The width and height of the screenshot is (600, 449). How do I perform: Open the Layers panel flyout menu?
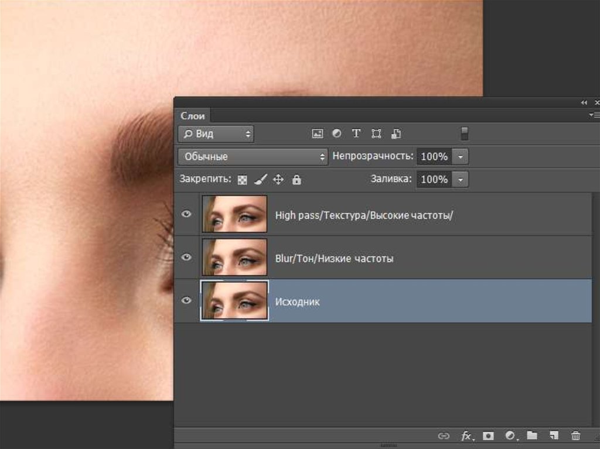pos(596,115)
